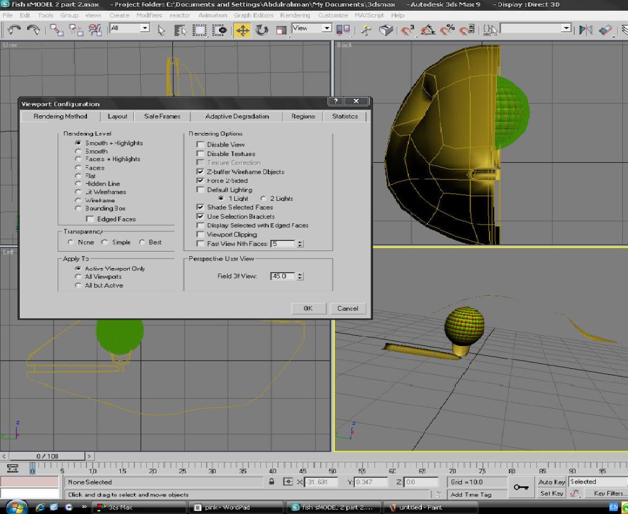Enable Default Lighting checkbox

(x=200, y=189)
